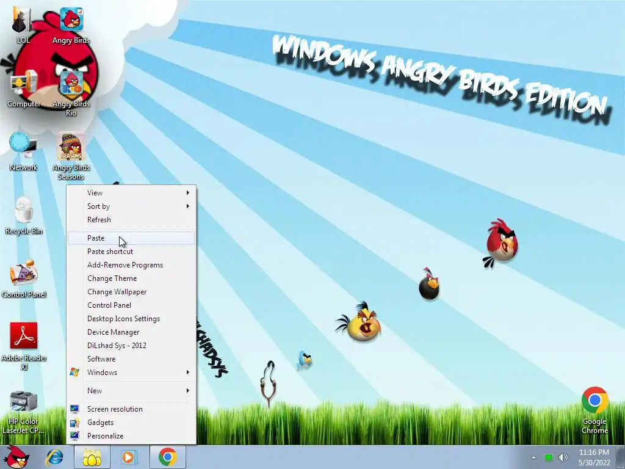Open the Angry Birds Start button
Screen dimensions: 625x469
[16, 457]
